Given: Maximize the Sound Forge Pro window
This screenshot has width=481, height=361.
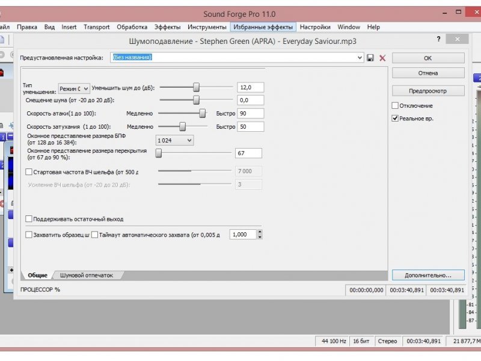Looking at the screenshot, I should click(458, 12).
